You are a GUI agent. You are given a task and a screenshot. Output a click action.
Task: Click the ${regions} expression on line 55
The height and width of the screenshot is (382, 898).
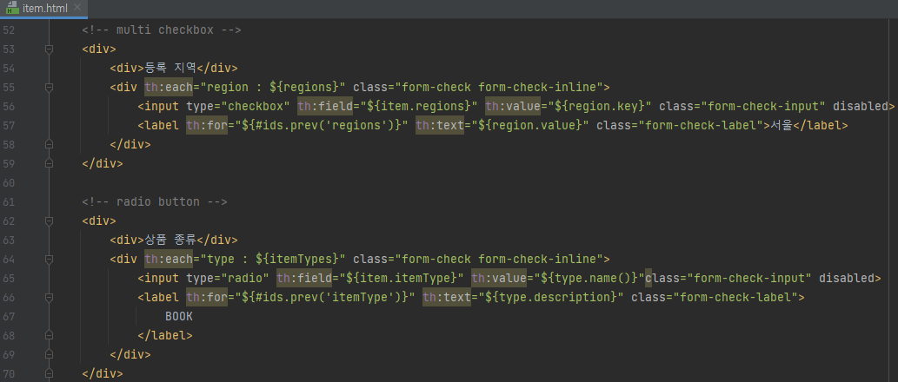coord(304,88)
